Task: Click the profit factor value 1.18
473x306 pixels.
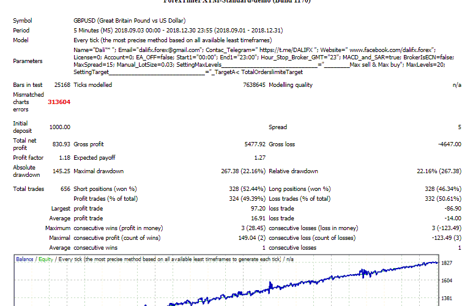Action: 64,157
